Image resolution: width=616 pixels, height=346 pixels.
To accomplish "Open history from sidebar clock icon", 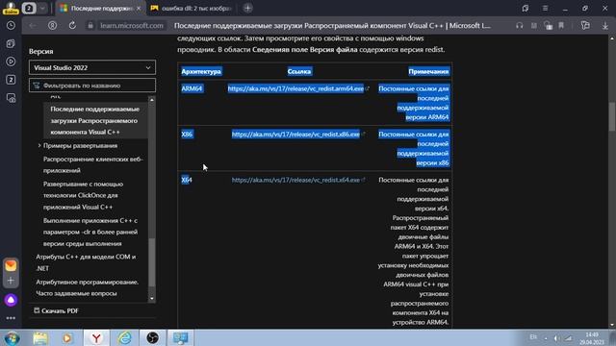I will click(11, 26).
